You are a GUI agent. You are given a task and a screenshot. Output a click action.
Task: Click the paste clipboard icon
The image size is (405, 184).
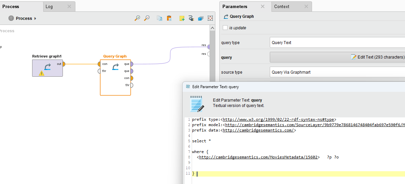point(169,18)
